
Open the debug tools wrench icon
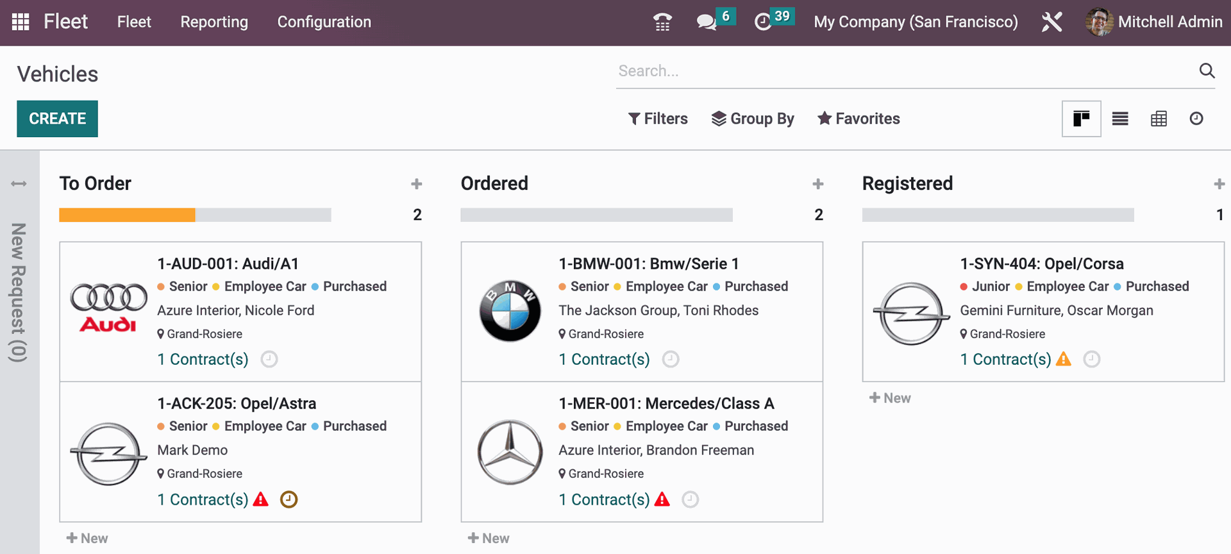[x=1051, y=22]
